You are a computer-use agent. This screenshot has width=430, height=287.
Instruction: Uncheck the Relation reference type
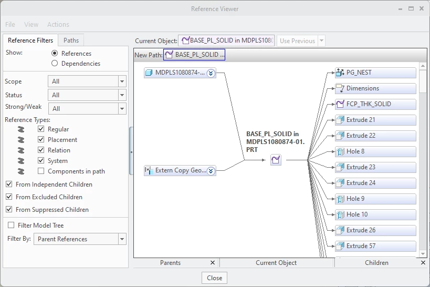click(x=41, y=150)
